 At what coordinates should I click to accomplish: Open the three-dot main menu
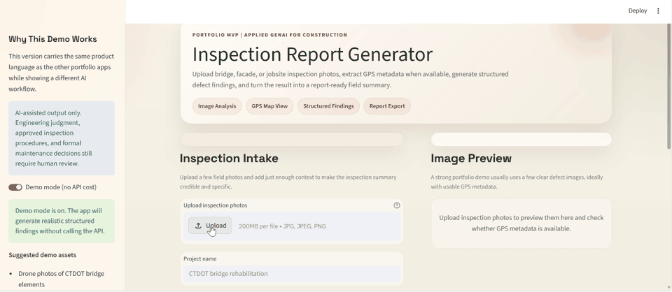point(658,11)
